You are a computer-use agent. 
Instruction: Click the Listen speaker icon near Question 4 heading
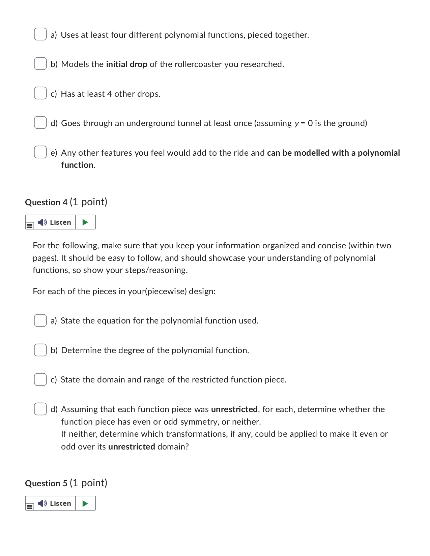click(x=41, y=222)
